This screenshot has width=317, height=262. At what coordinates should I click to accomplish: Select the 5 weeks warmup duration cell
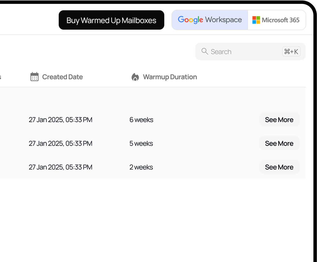[141, 144]
